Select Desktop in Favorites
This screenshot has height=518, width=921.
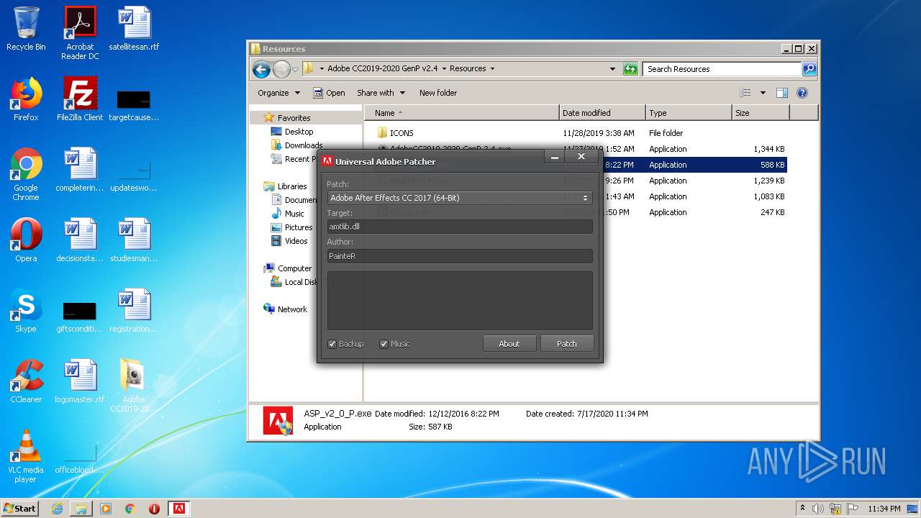[x=299, y=132]
